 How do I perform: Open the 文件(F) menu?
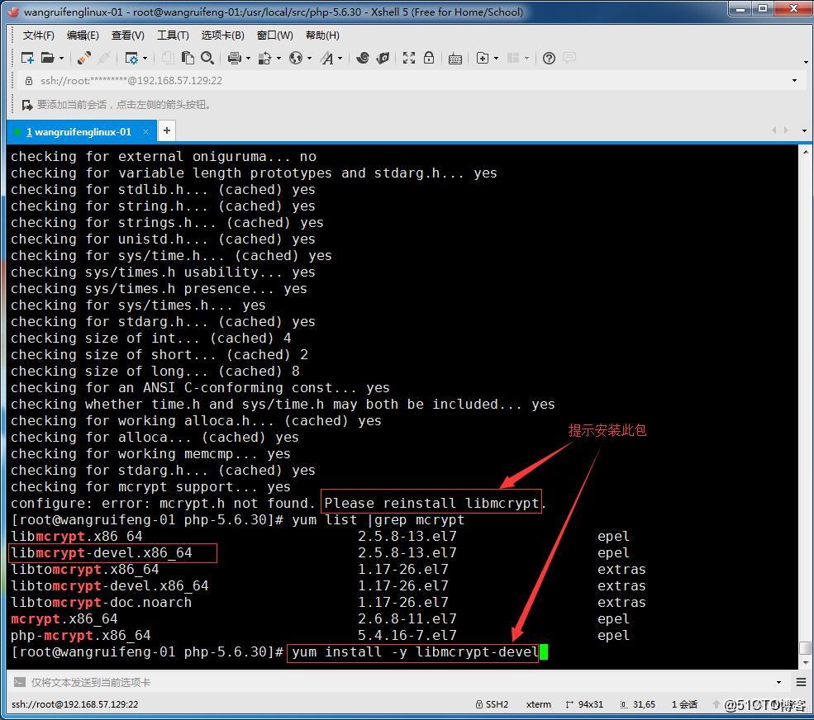[38, 36]
